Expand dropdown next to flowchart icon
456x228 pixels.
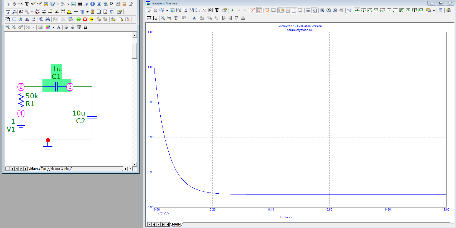[68, 4]
